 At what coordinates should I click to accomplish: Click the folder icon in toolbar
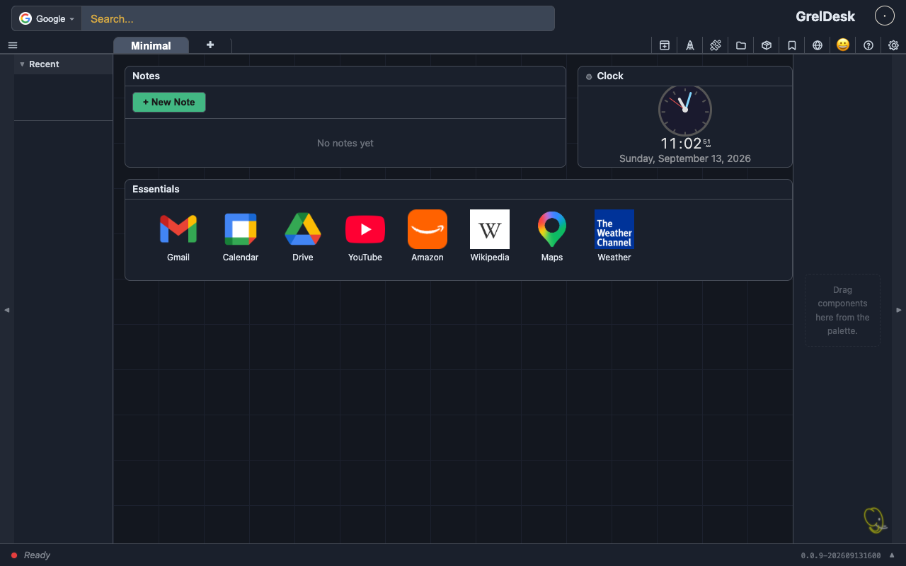tap(741, 45)
